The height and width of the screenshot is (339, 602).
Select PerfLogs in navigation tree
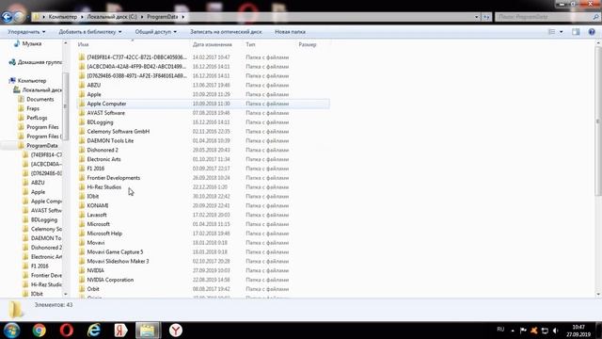coord(37,118)
